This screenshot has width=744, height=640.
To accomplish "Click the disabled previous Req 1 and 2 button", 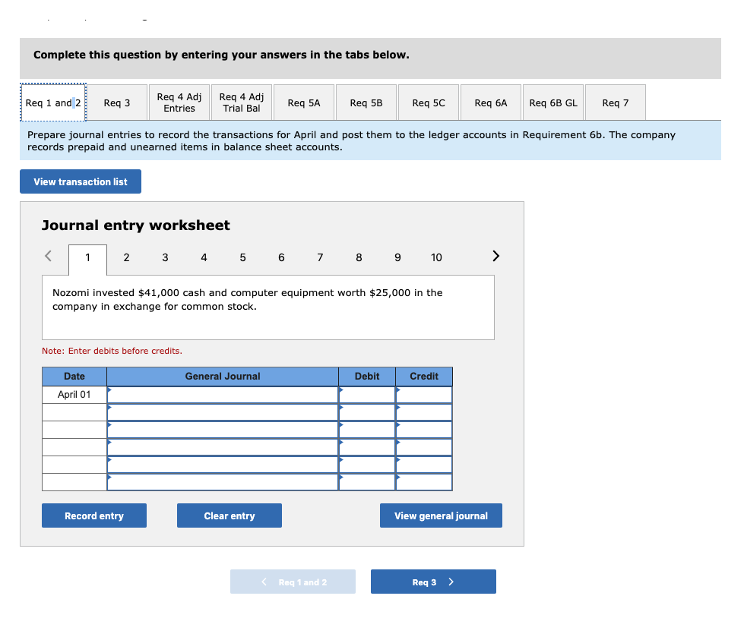I will pyautogui.click(x=293, y=582).
